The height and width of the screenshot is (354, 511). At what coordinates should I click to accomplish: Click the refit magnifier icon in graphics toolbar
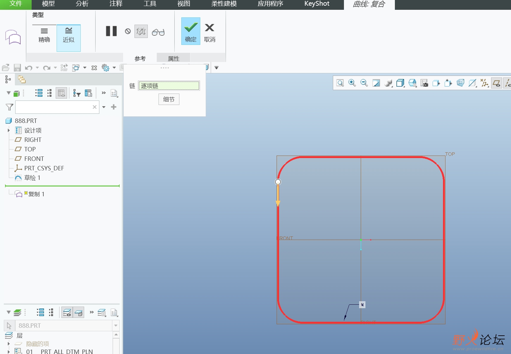(340, 83)
